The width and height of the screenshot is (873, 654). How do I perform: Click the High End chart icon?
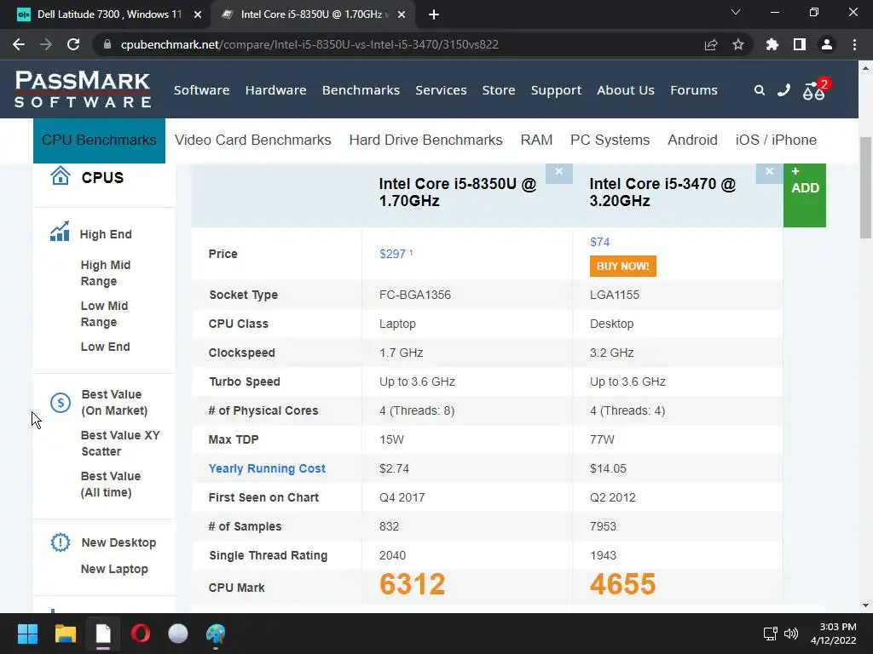[x=60, y=232]
